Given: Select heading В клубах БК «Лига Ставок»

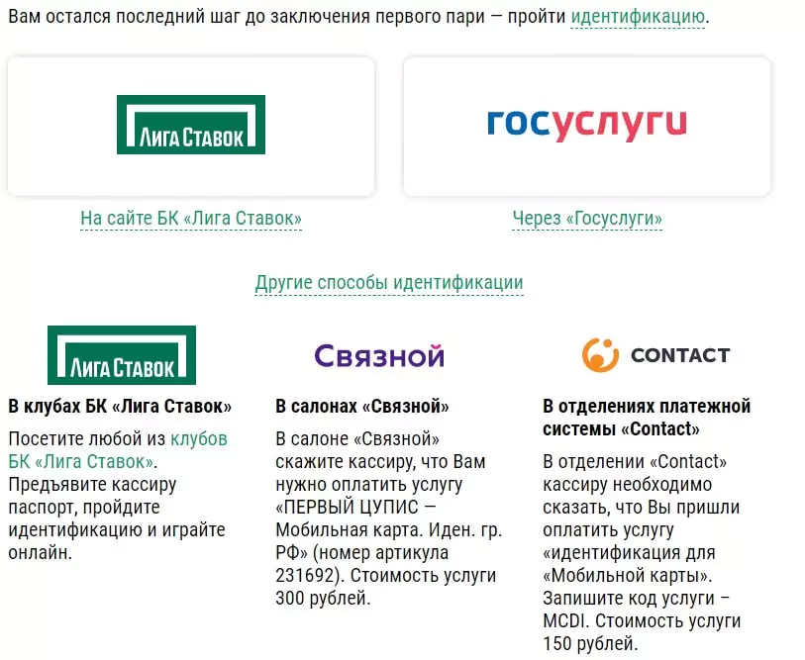Looking at the screenshot, I should 120,406.
